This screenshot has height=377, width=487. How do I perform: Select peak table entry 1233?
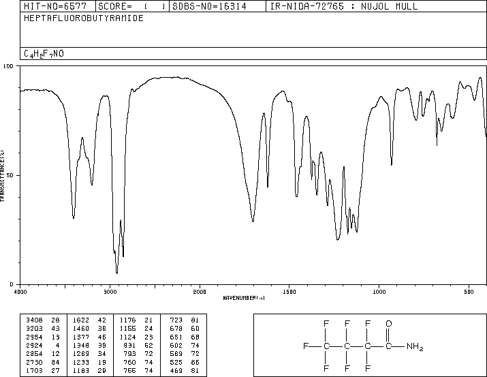(81, 362)
